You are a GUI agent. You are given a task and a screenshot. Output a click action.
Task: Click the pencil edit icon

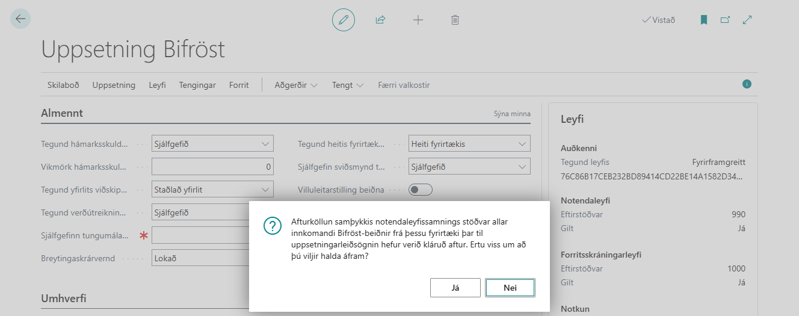click(344, 20)
